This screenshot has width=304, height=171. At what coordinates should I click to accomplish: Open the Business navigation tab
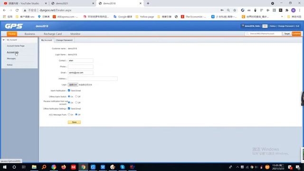(29, 34)
